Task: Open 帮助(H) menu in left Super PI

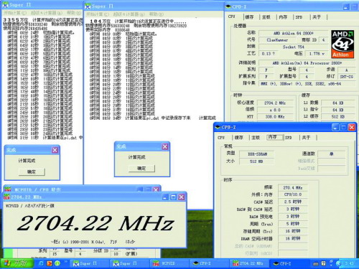Action: point(74,12)
